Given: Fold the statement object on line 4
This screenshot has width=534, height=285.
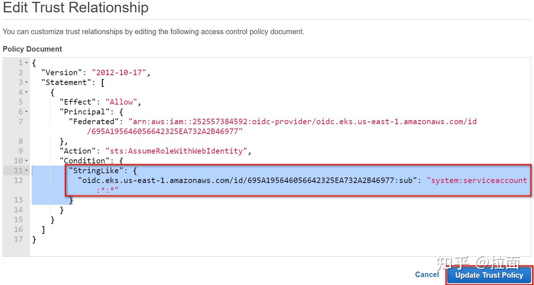Looking at the screenshot, I should click(x=26, y=92).
